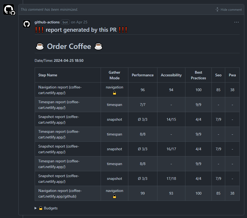Screen dimensions: 247x218
Task: Click the 'Best Practices' column header
Action: (x=198, y=75)
